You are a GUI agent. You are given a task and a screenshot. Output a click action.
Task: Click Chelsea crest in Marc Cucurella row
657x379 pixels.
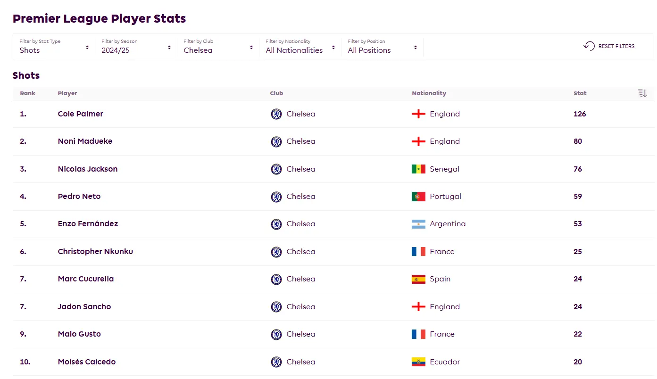pyautogui.click(x=276, y=279)
